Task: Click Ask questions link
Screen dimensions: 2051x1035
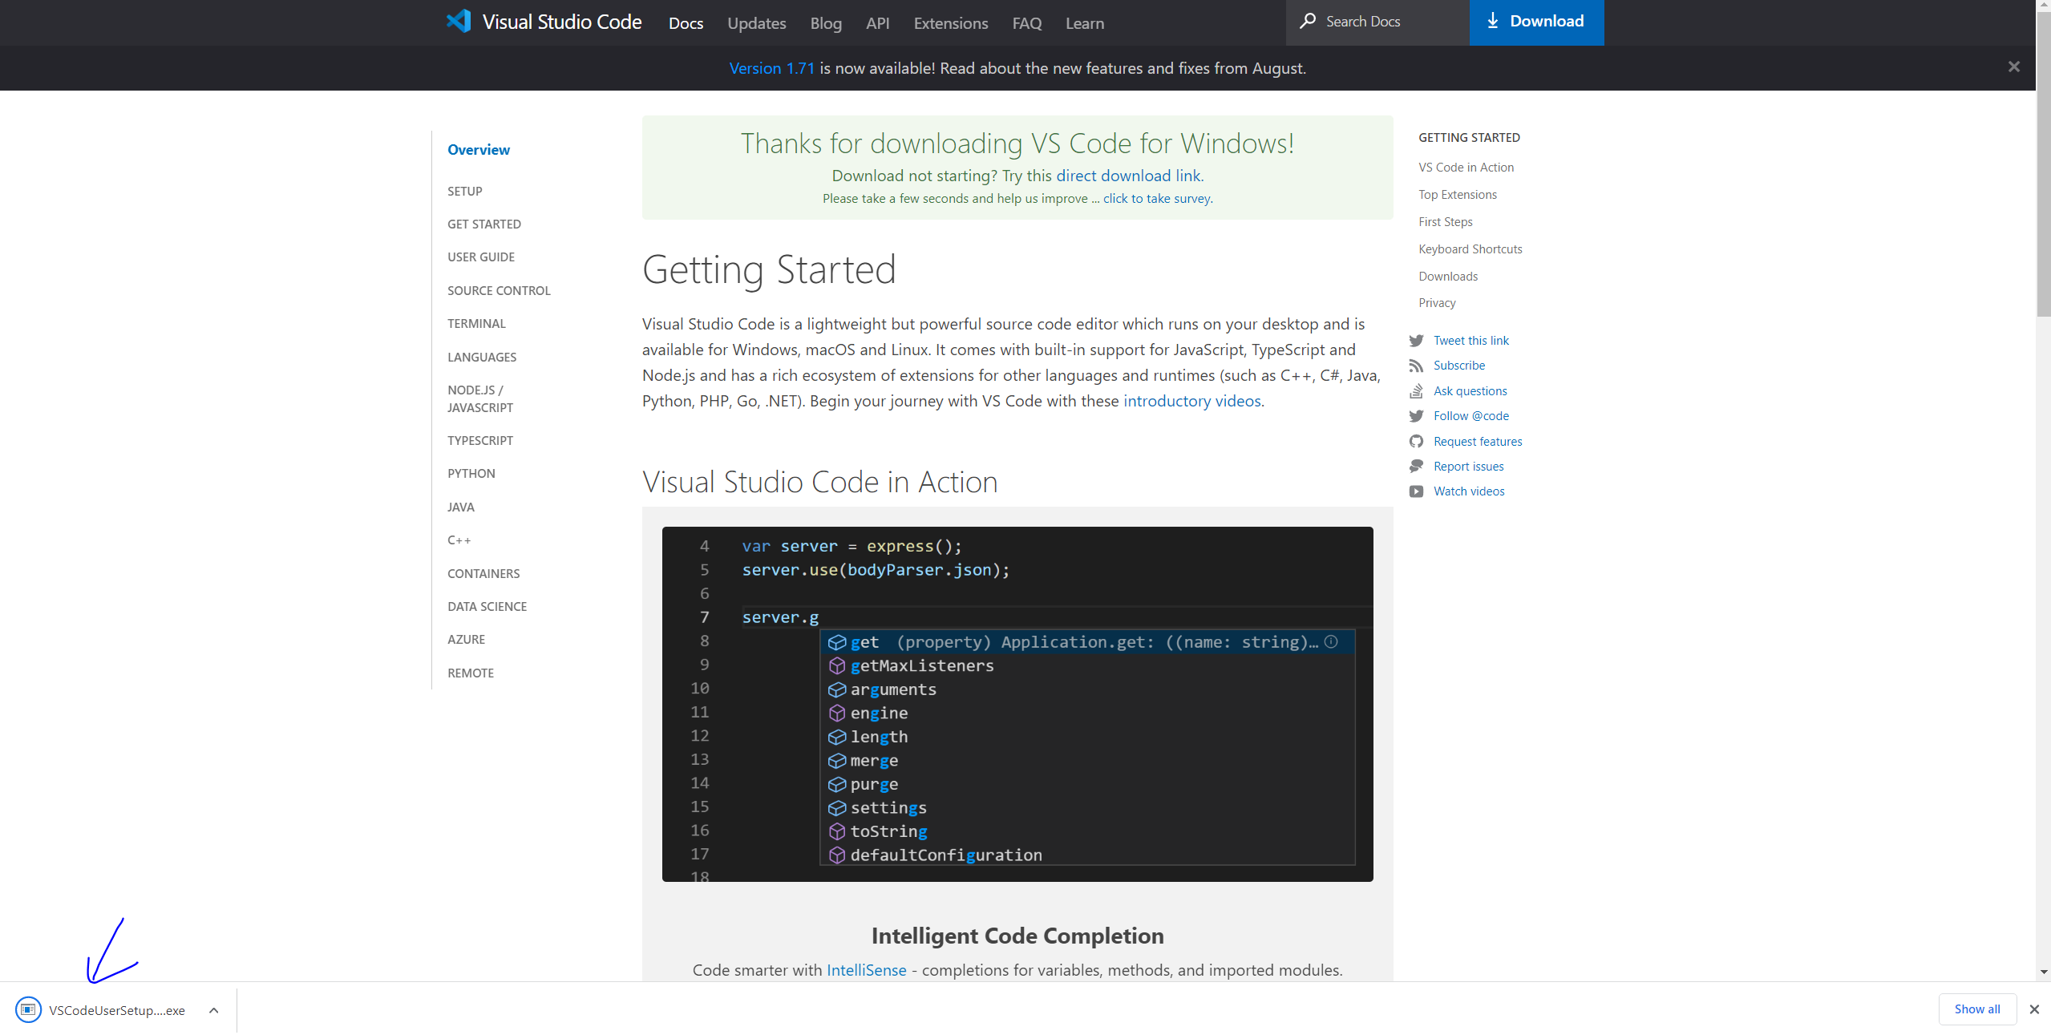Action: click(1470, 391)
